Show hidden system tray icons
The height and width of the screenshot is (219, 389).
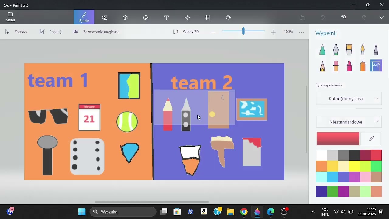point(313,212)
